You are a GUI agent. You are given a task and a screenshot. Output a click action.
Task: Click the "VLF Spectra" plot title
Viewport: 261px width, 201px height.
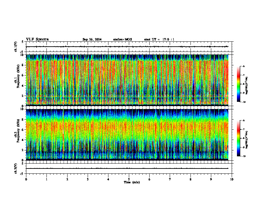[37, 39]
